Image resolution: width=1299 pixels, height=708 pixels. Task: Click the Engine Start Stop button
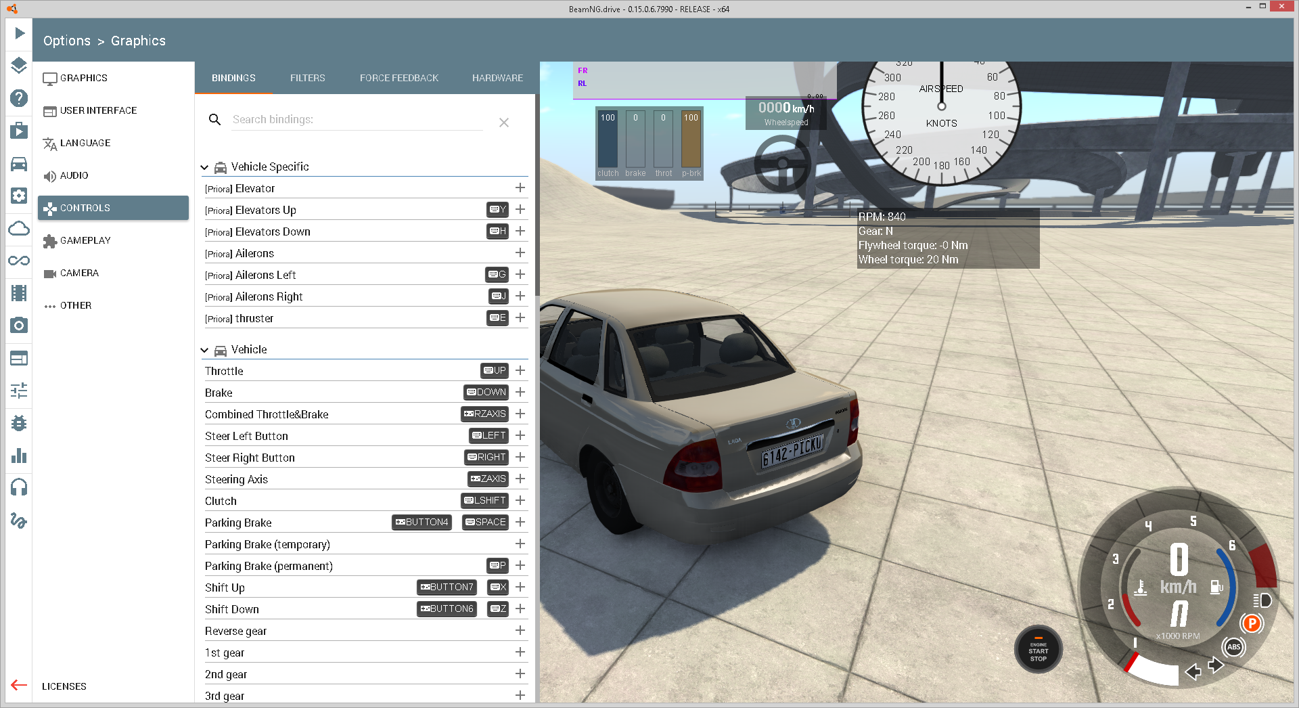[1039, 649]
